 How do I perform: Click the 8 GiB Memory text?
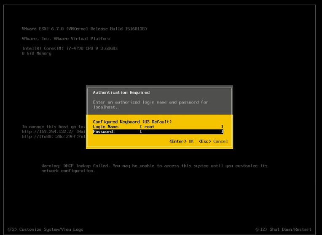[37, 53]
